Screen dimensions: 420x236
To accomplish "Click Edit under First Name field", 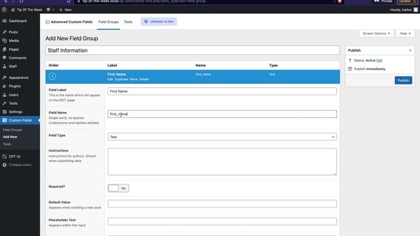I will click(x=110, y=79).
